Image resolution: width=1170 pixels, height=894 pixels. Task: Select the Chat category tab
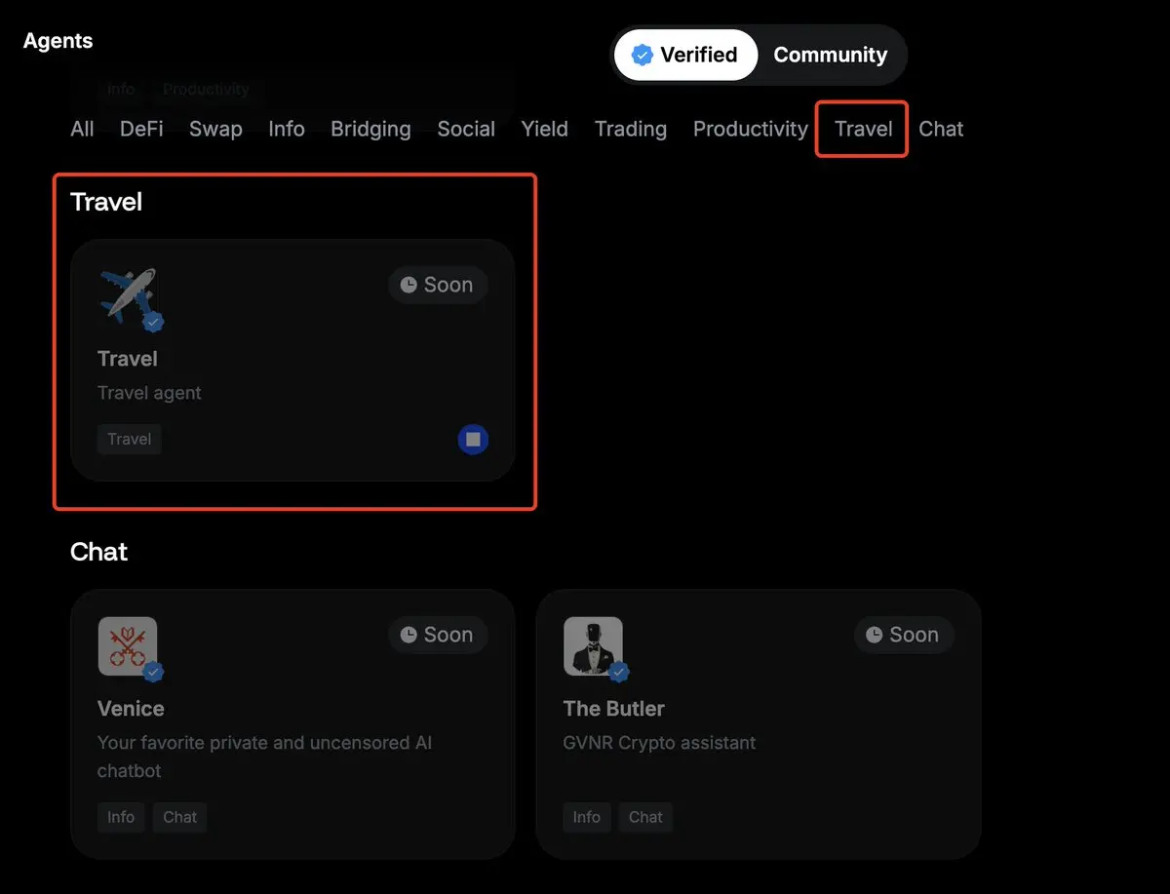[941, 129]
